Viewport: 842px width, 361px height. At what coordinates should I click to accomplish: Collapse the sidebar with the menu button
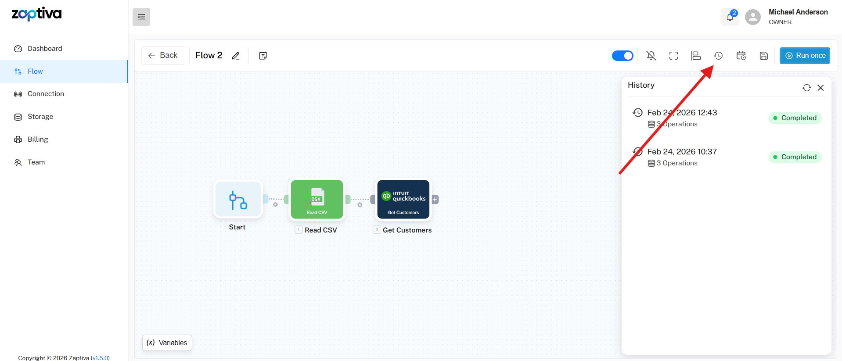click(x=141, y=17)
